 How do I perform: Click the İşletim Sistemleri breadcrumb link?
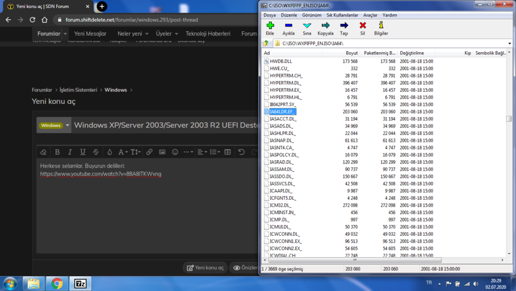click(x=79, y=90)
